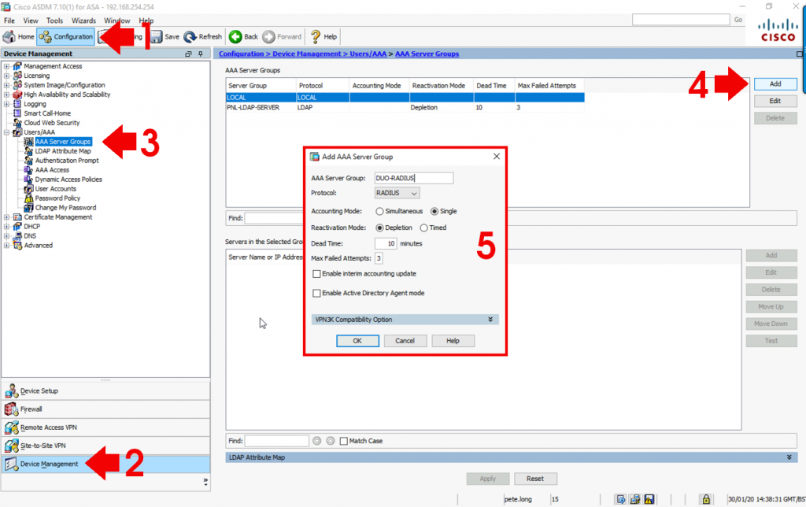Screen dimensions: 806x507
Task: Select Simultaneous accounting mode
Action: (x=379, y=211)
